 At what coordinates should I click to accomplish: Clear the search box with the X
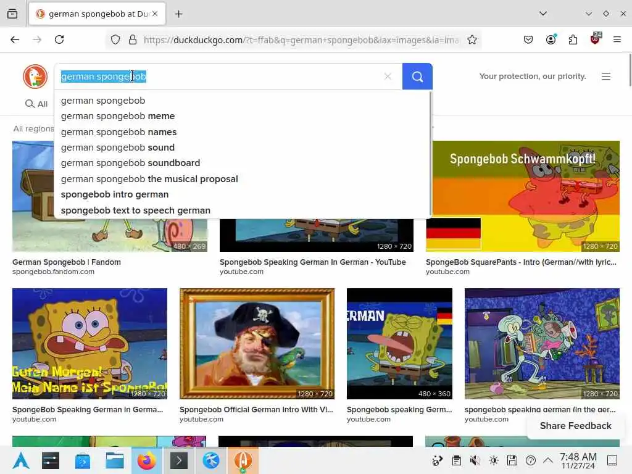click(388, 76)
